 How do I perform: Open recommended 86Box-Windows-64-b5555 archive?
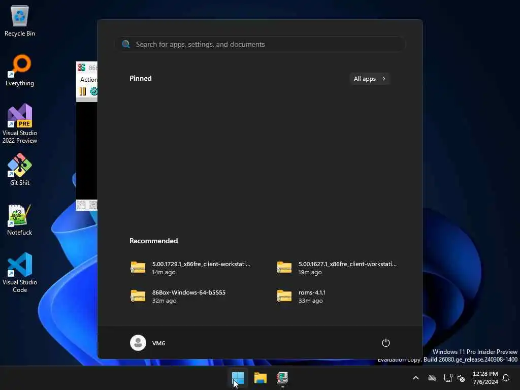click(178, 297)
